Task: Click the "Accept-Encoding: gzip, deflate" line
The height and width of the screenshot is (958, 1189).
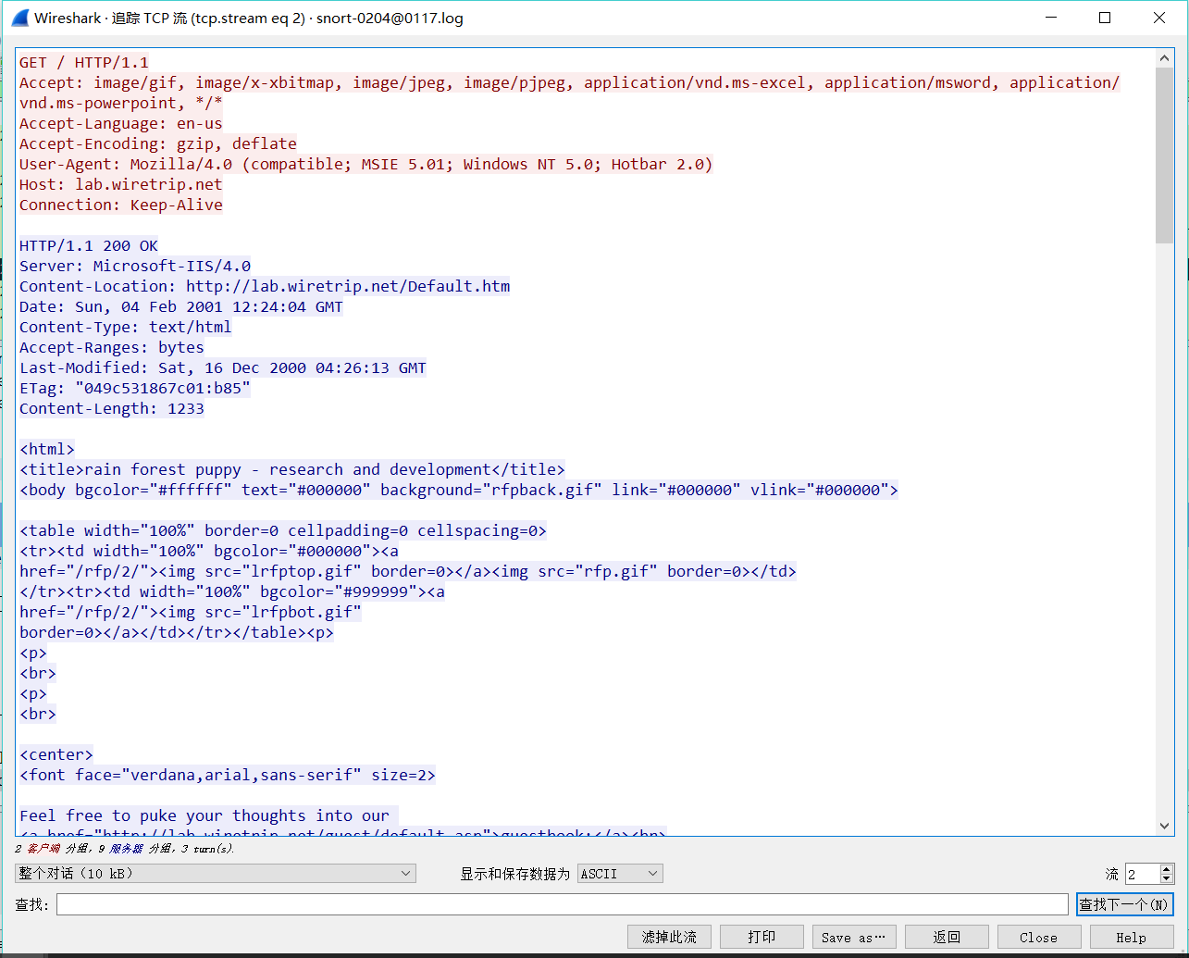Action: [158, 143]
